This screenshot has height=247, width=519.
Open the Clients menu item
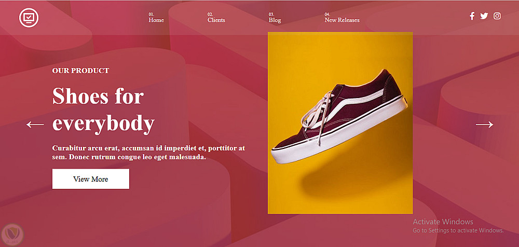click(x=216, y=20)
